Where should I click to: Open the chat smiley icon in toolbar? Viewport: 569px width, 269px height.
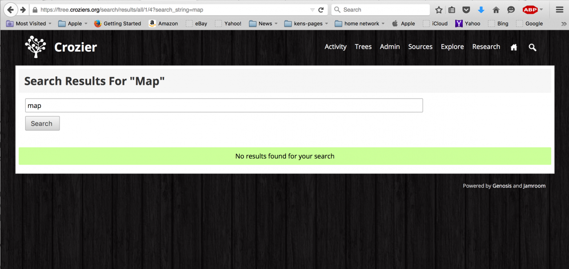pos(511,10)
